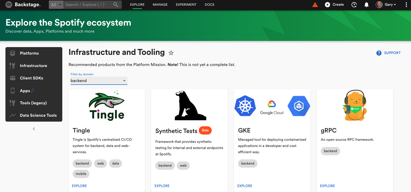Click the Client SDKs briefcase icon
Viewport: 411px width, 192px height.
click(12, 78)
